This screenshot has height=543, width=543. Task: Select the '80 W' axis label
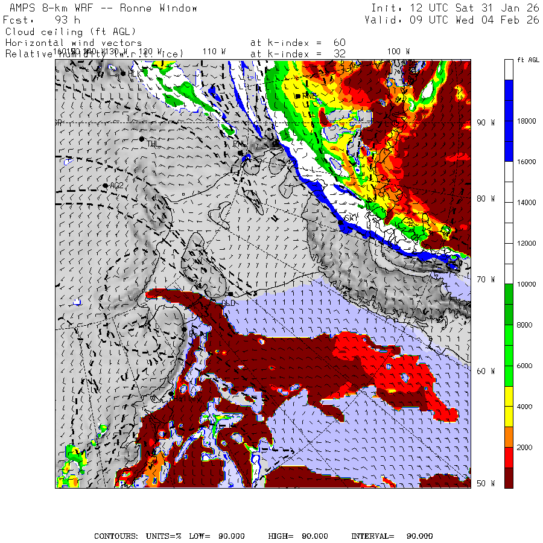pos(486,198)
